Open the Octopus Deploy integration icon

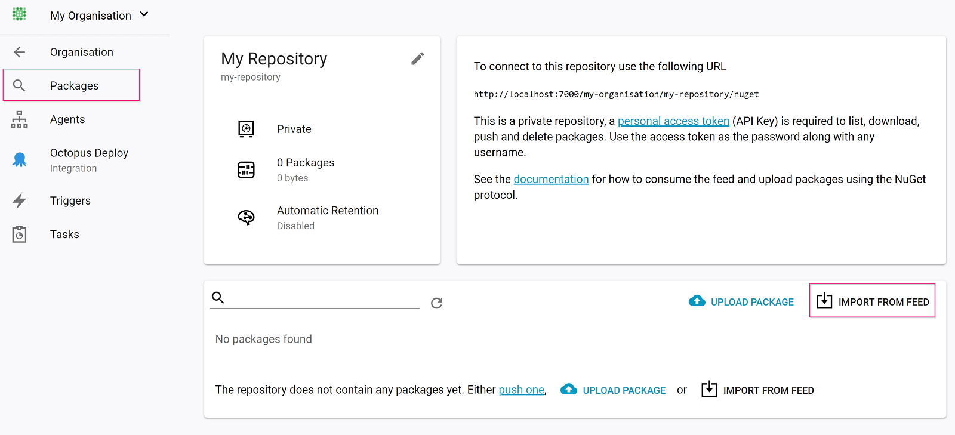19,159
